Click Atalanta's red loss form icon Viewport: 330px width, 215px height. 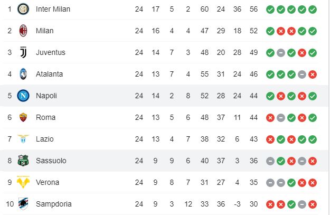pos(313,74)
